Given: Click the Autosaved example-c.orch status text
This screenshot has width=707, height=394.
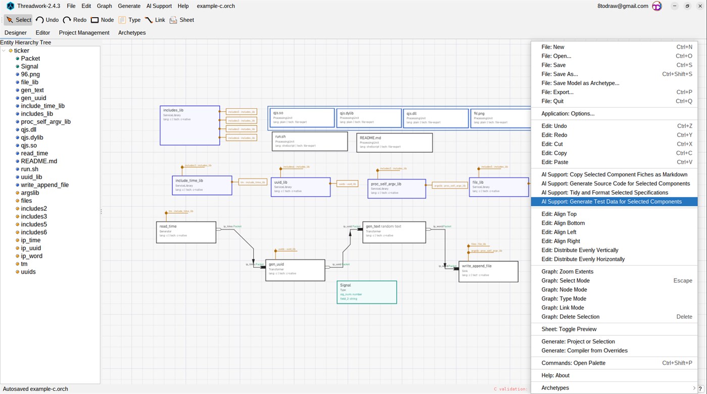Looking at the screenshot, I should [x=35, y=389].
